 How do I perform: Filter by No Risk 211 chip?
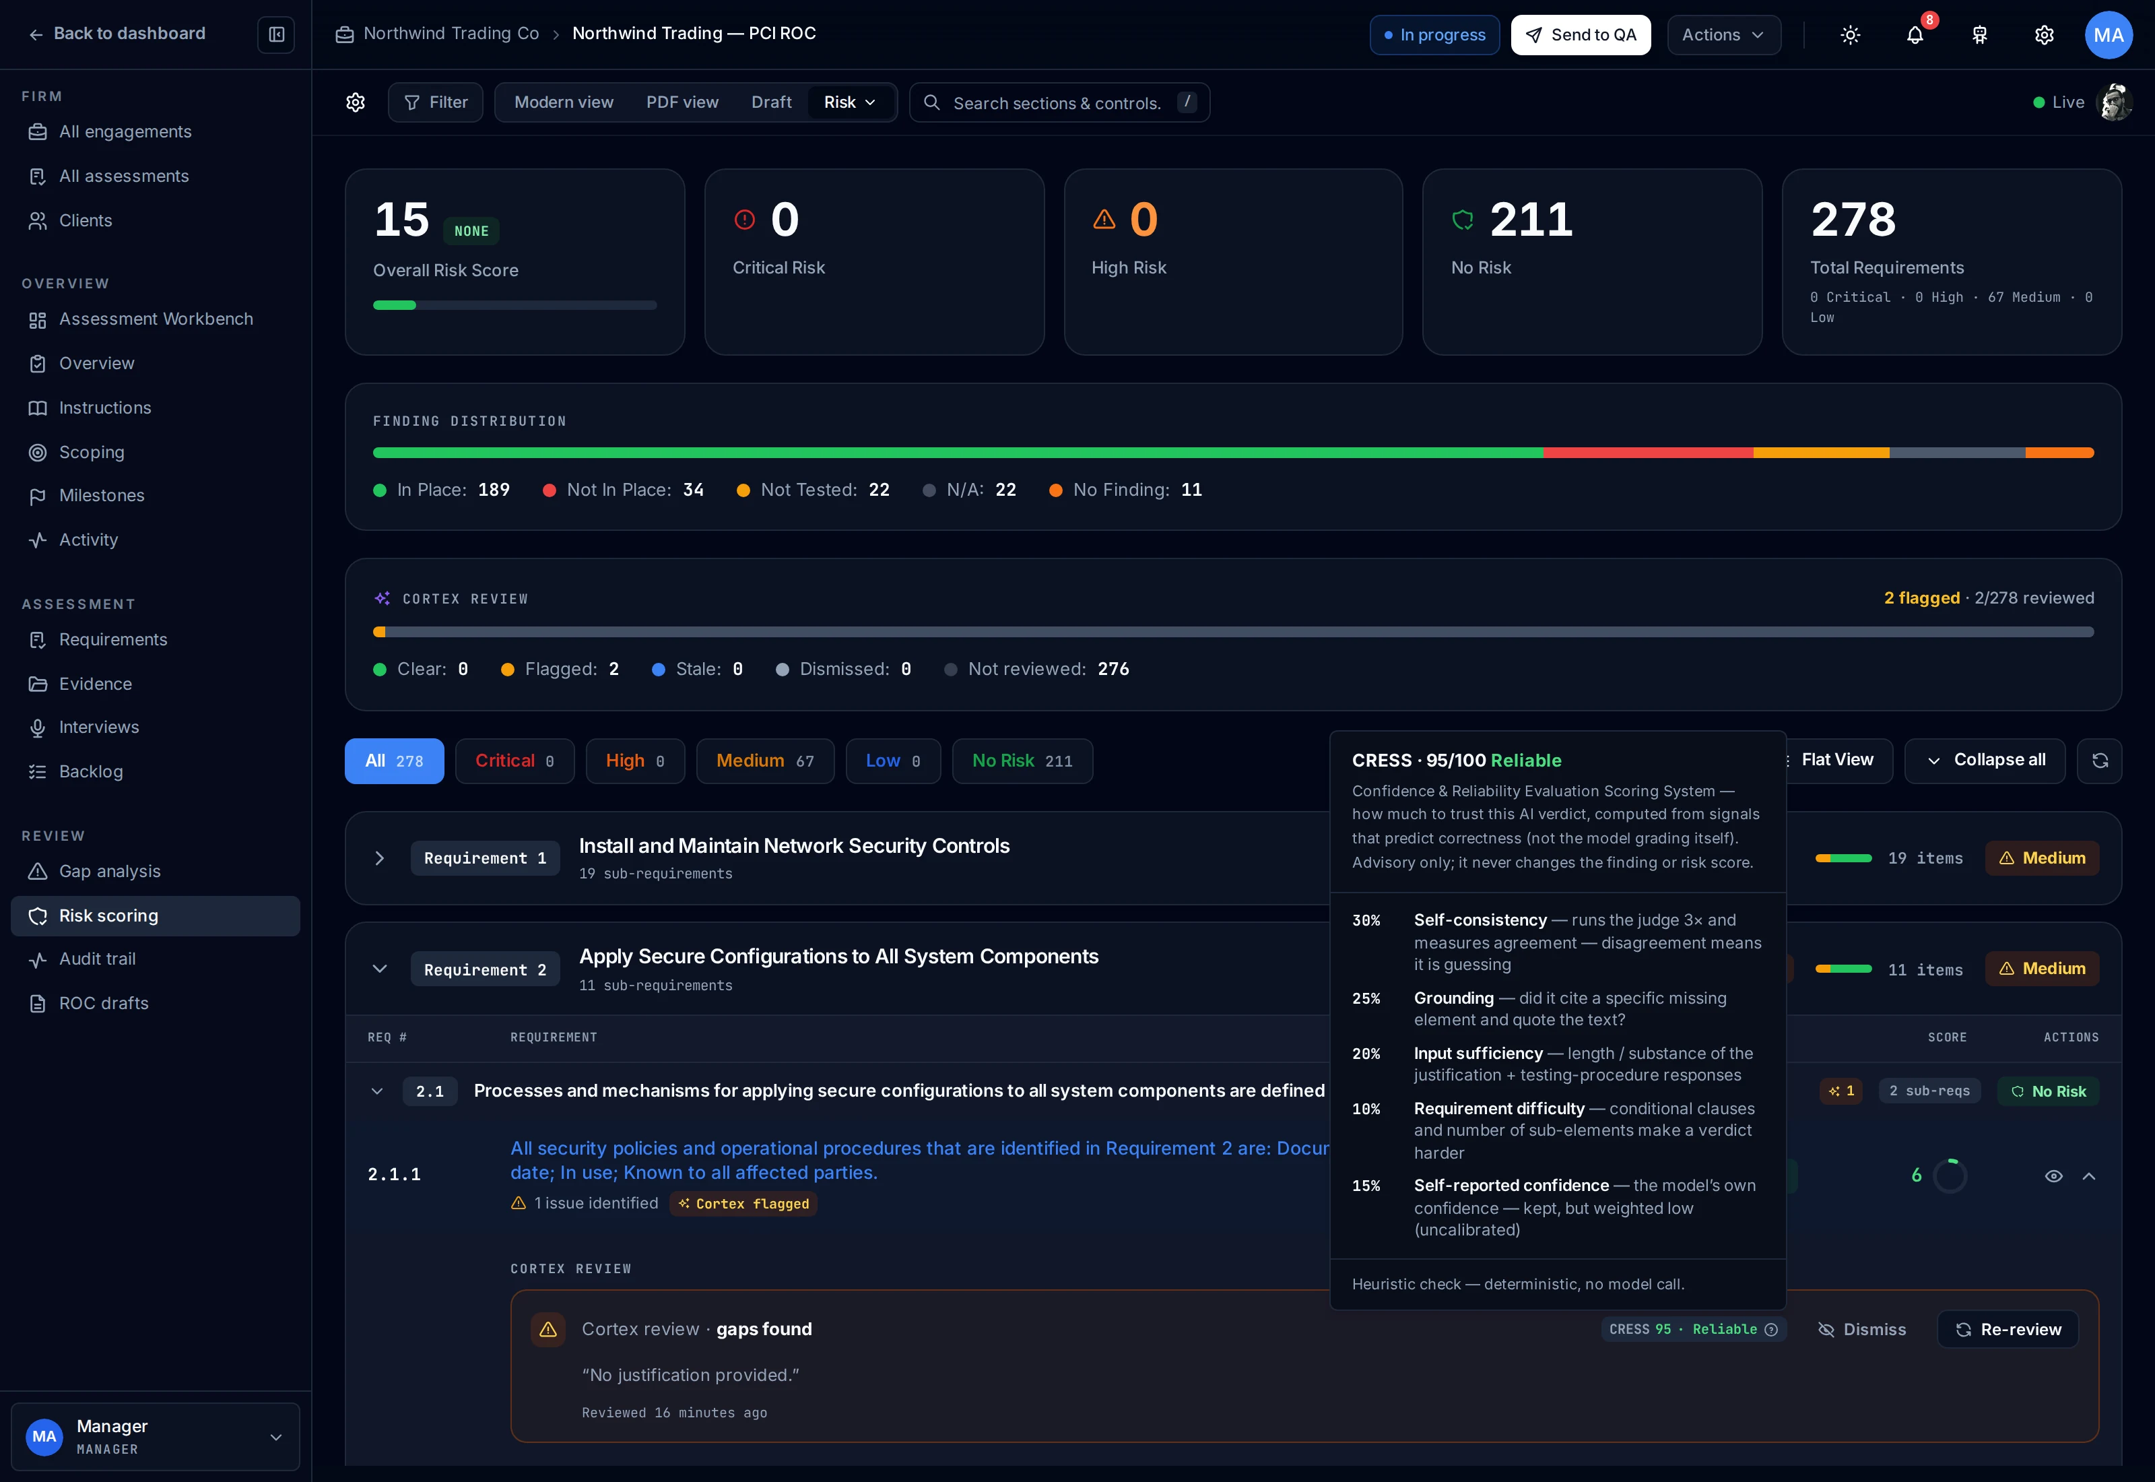tap(1023, 761)
